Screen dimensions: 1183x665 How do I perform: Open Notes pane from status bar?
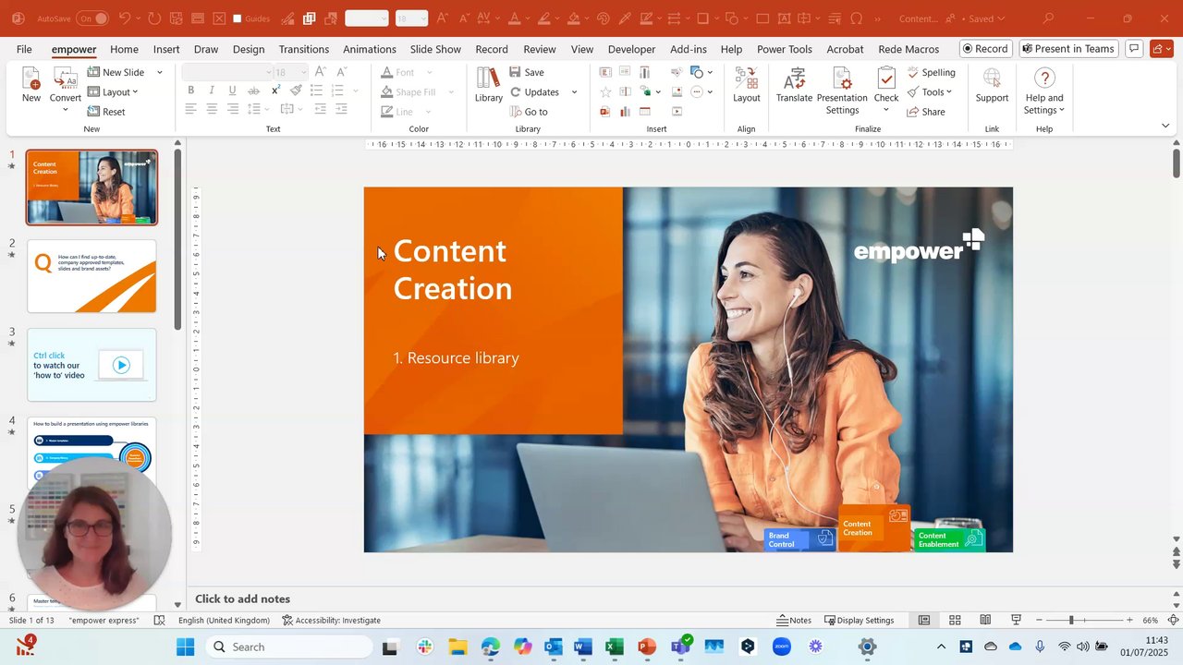(x=794, y=620)
